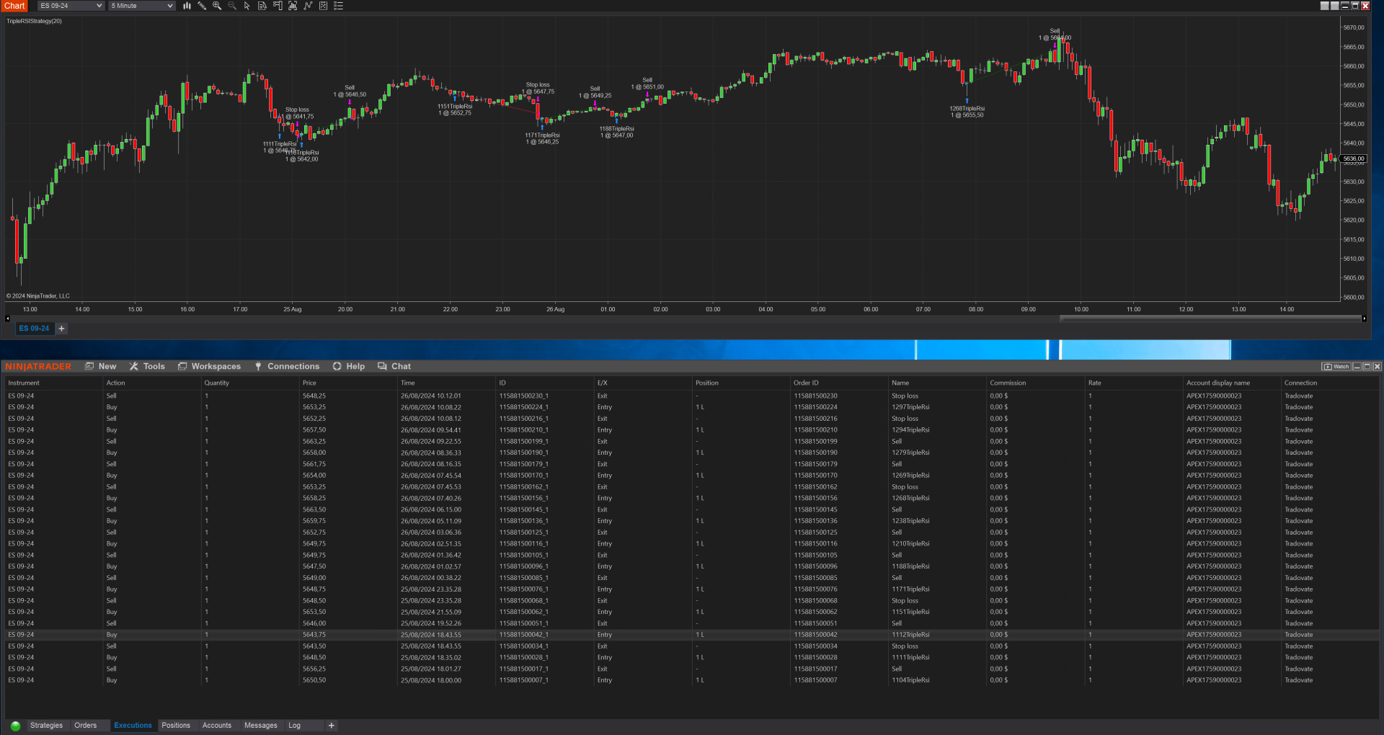1384x735 pixels.
Task: Click the price cell 5656,25
Action: (x=314, y=669)
